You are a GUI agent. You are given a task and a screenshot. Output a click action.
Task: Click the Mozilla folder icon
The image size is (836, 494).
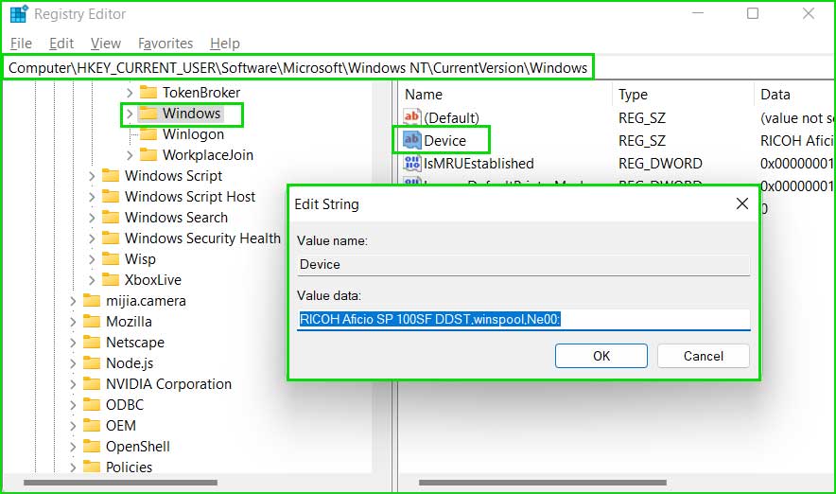pos(92,321)
